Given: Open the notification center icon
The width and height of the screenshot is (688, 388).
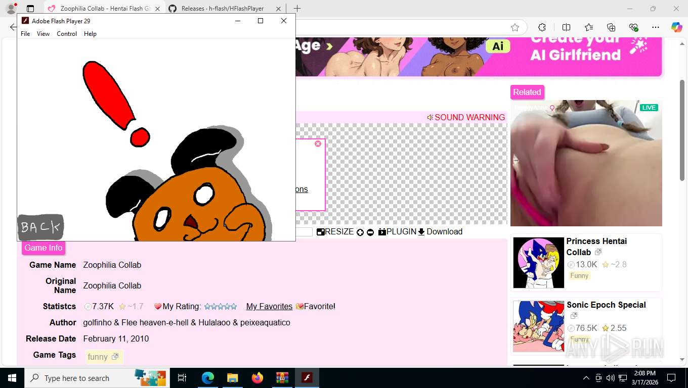Looking at the screenshot, I should tap(671, 378).
